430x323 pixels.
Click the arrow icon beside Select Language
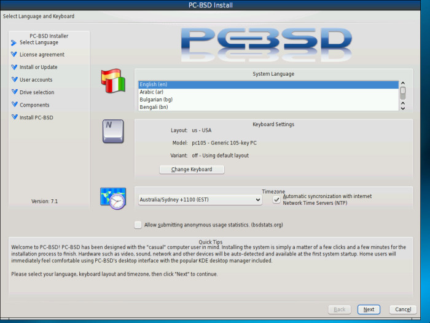[14, 43]
